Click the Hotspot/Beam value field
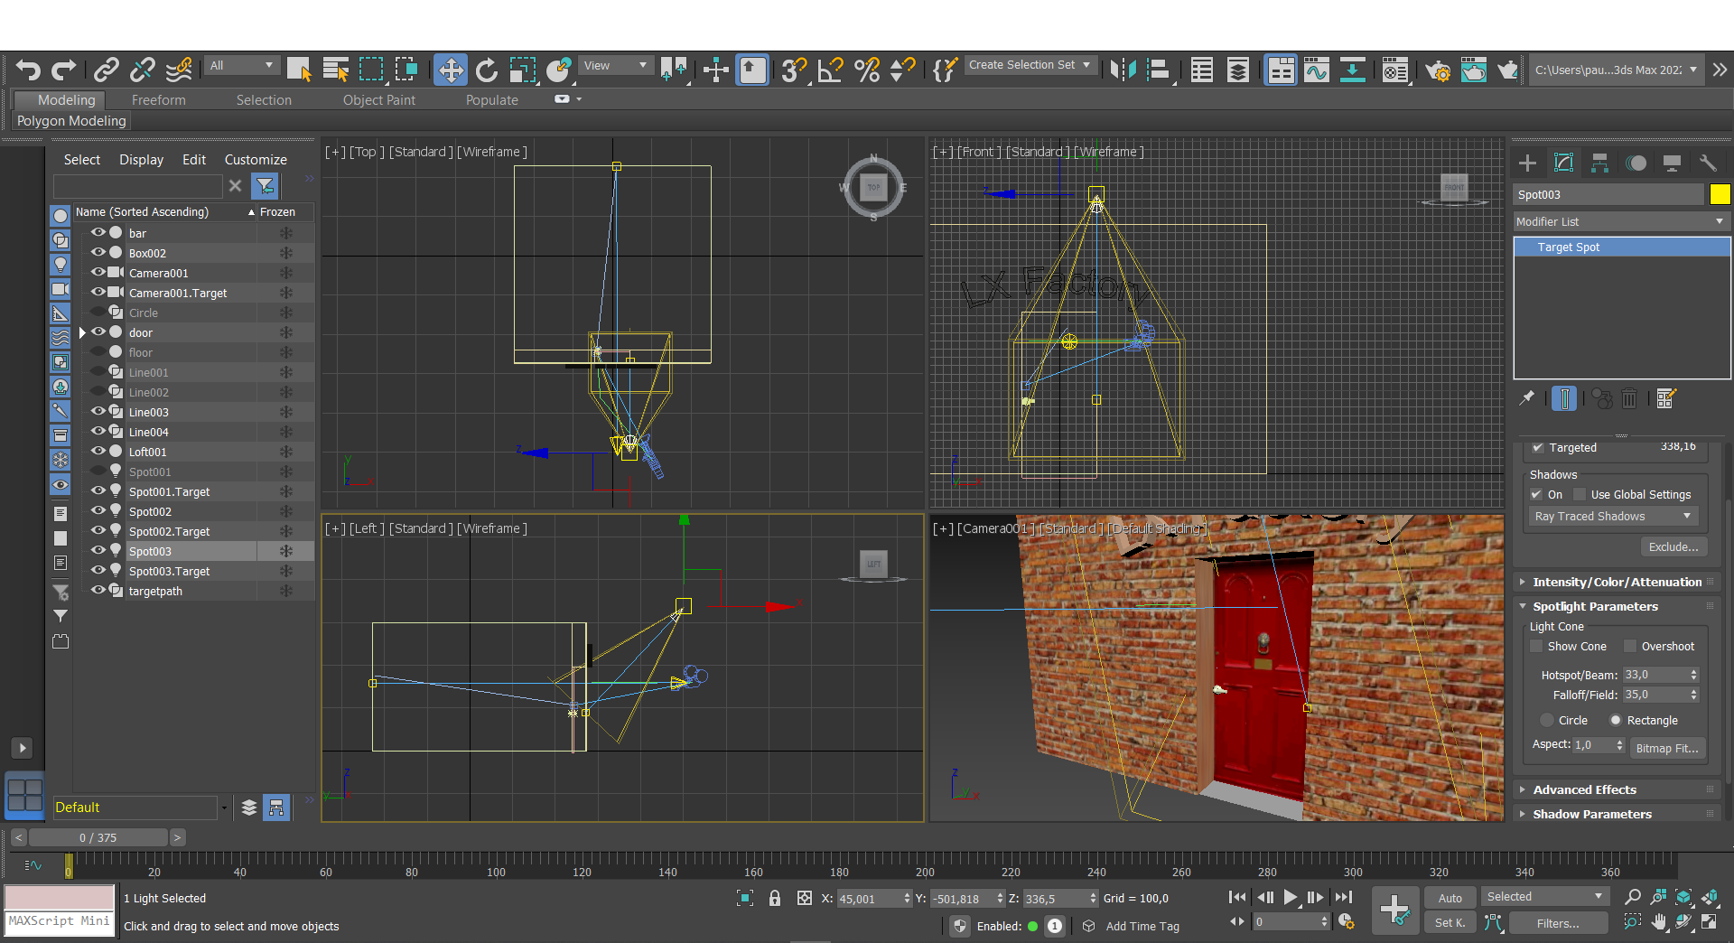 (1655, 675)
